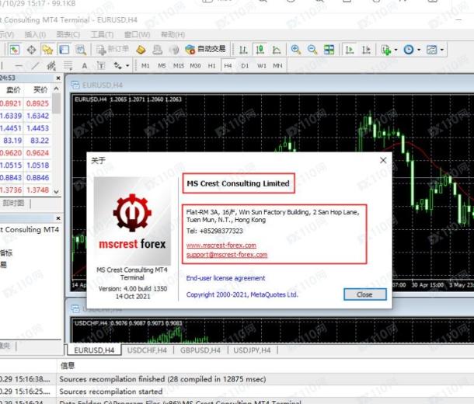The image size is (474, 404).
Task: Click the support@mscrest-forex.com email link
Action: pos(227,255)
